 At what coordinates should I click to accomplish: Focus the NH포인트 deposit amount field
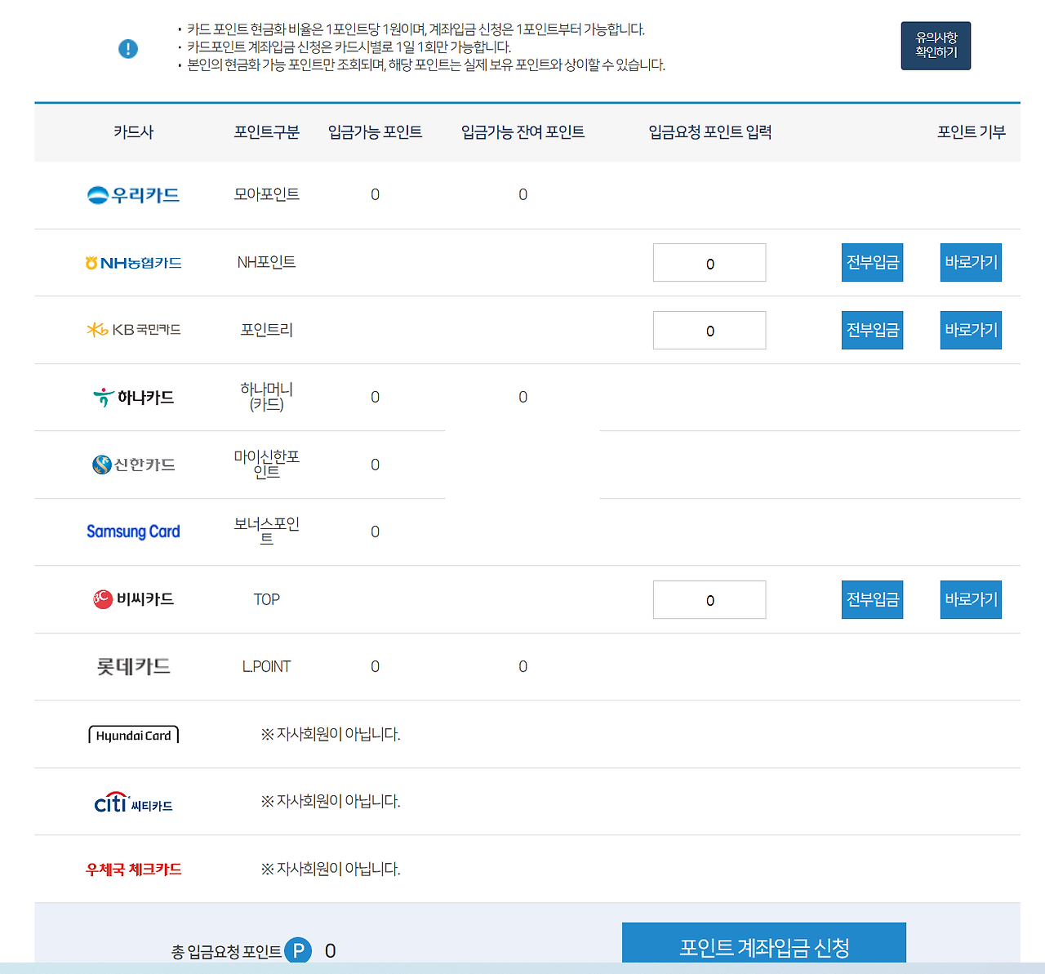[709, 263]
